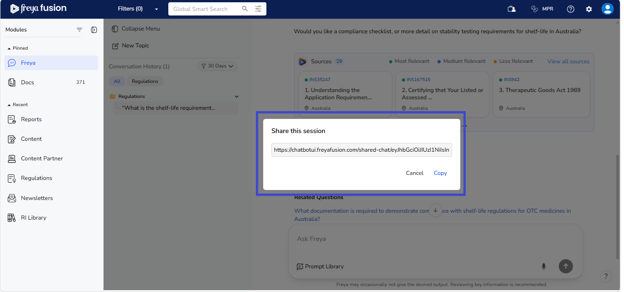The image size is (624, 292).
Task: Open the help question mark icon
Action: tap(570, 9)
